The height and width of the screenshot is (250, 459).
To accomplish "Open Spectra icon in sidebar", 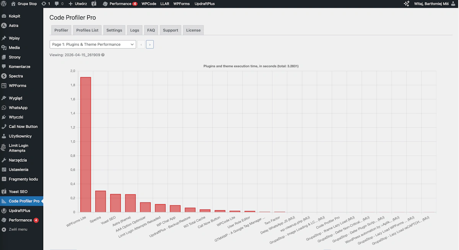I will (4, 76).
